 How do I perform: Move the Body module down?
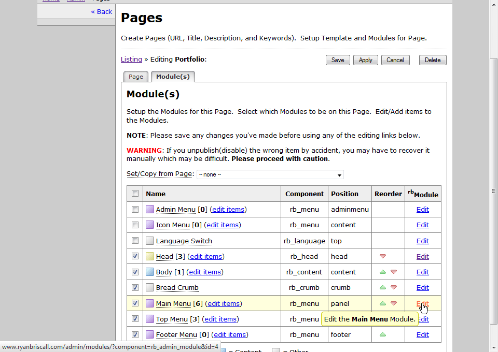394,272
